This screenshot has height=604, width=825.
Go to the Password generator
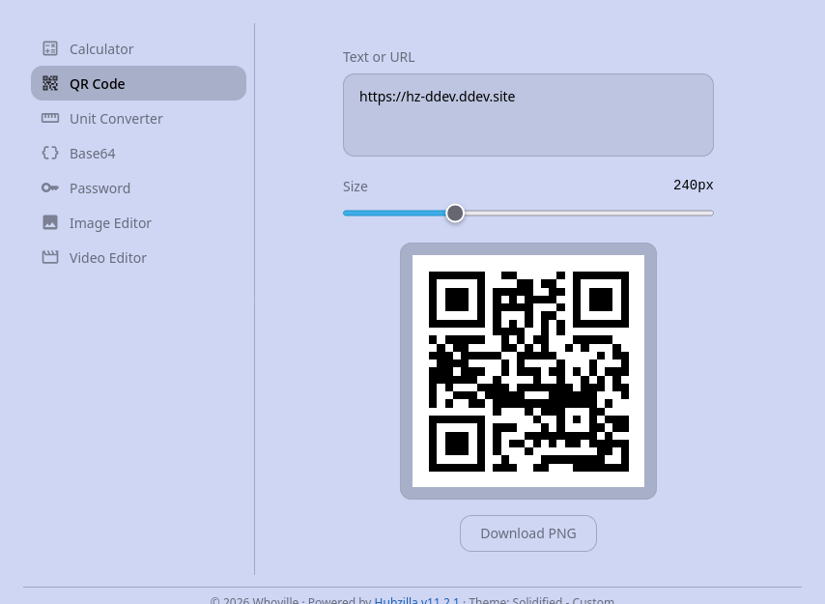pos(138,187)
